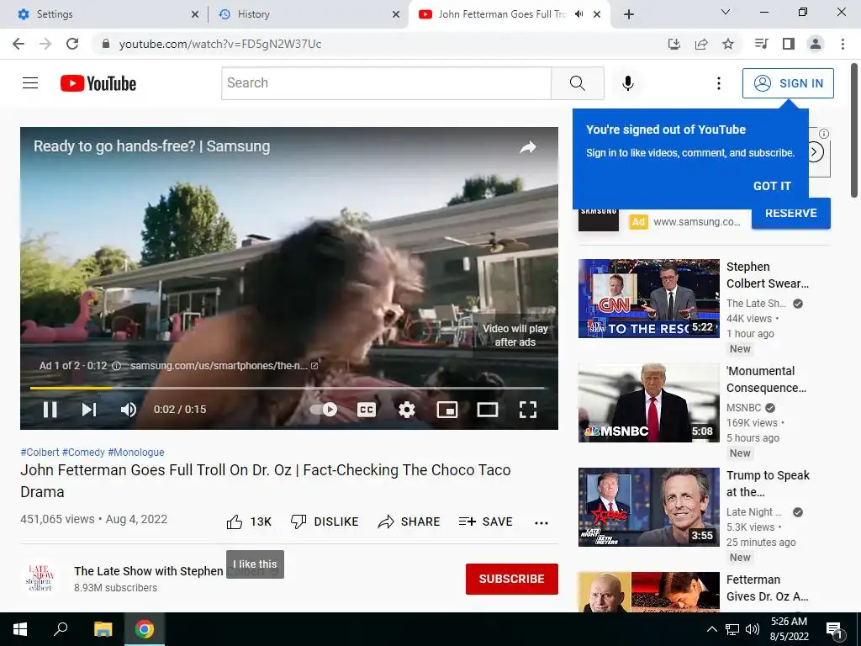861x646 pixels.
Task: Activate miniplayer mode icon
Action: 447,410
